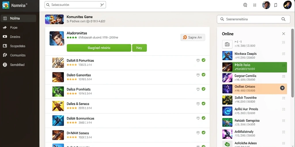The height and width of the screenshot is (147, 295).
Task: Open drag handle on Gempoar Comiila row
Action: (283, 76)
